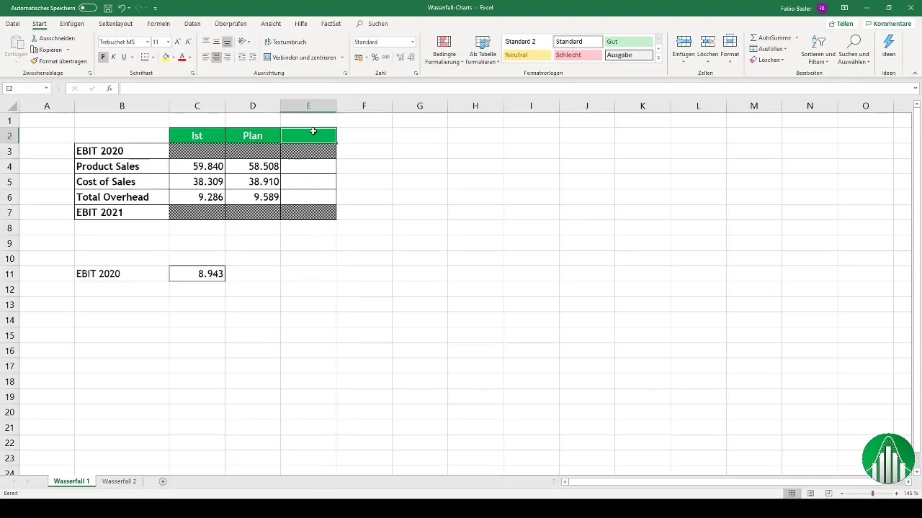The height and width of the screenshot is (518, 922).
Task: Click the bottom vertical align icon
Action: point(227,42)
